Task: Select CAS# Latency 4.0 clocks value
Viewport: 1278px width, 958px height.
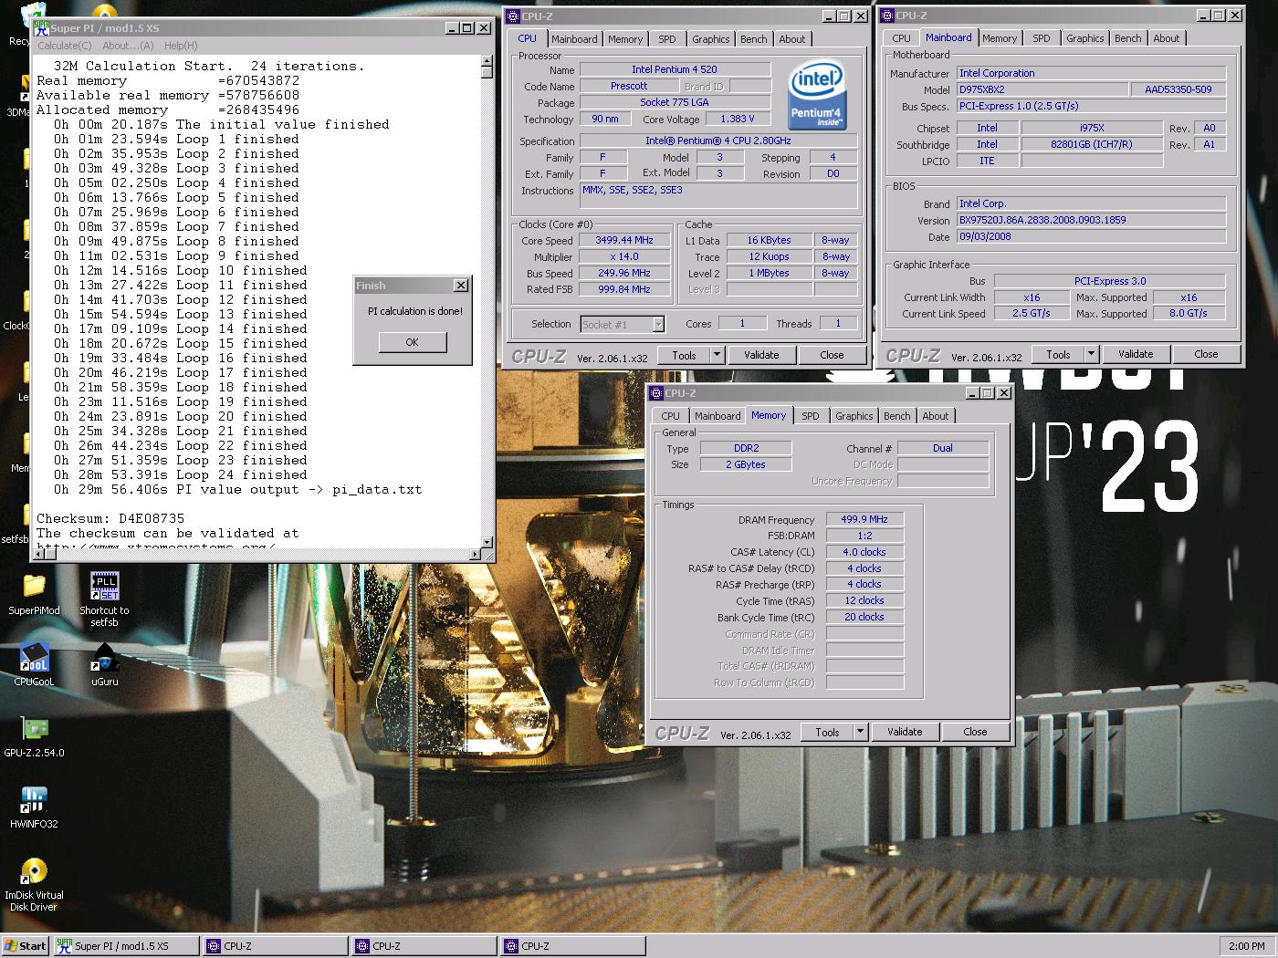Action: point(864,552)
